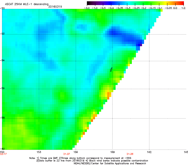Click the 'Note: 1) Times are GMT' line
Image resolution: width=188 pixels, height=165 pixels.
(x=80, y=158)
